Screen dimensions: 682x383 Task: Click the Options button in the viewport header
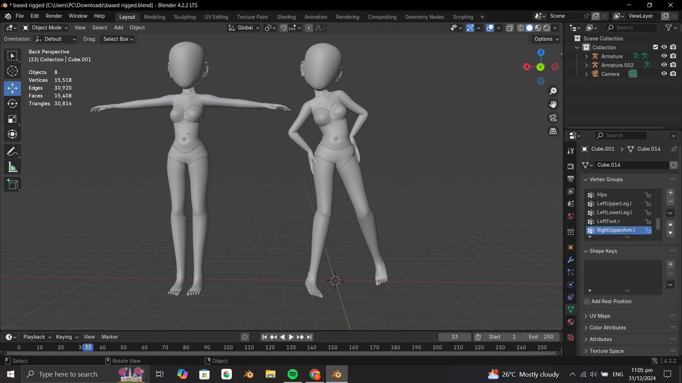tap(546, 39)
